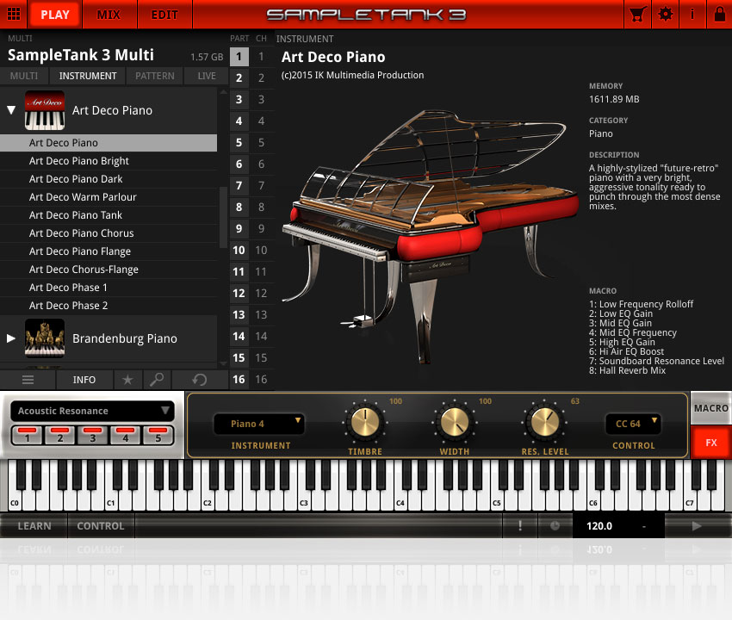Screen dimensions: 732x620
Task: Select Art Deco Warm Parlour preset
Action: click(109, 197)
